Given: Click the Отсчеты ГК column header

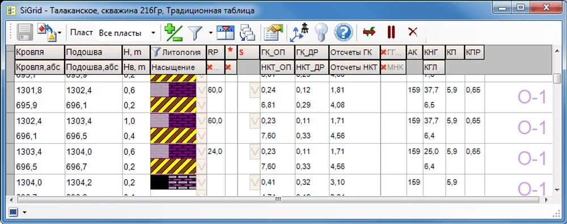Looking at the screenshot, I should click(354, 52).
